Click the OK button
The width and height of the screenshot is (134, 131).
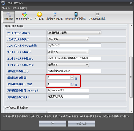(x=53, y=124)
